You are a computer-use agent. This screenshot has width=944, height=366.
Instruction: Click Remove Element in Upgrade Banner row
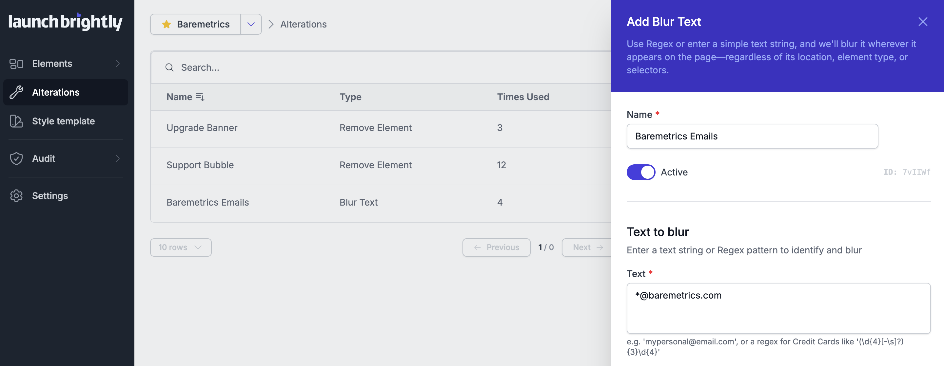coord(375,128)
